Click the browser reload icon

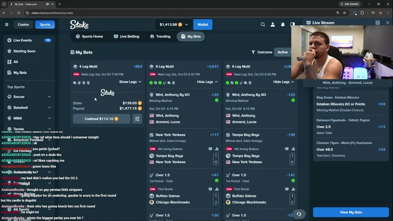(x=18, y=13)
